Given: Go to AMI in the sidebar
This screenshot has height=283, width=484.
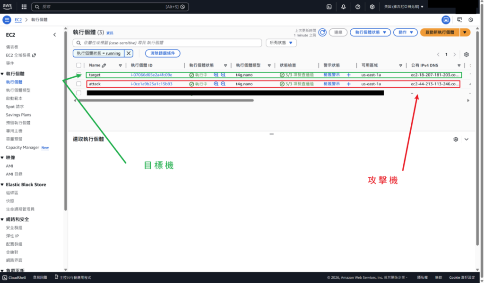Looking at the screenshot, I should pyautogui.click(x=9, y=166).
